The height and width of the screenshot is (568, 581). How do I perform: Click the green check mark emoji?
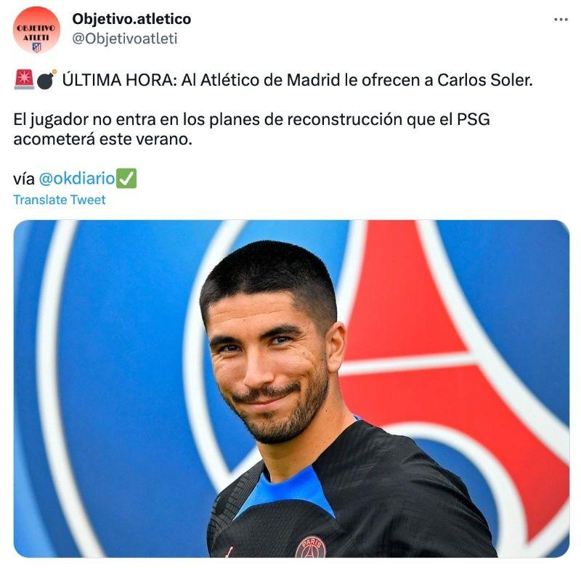click(x=126, y=178)
